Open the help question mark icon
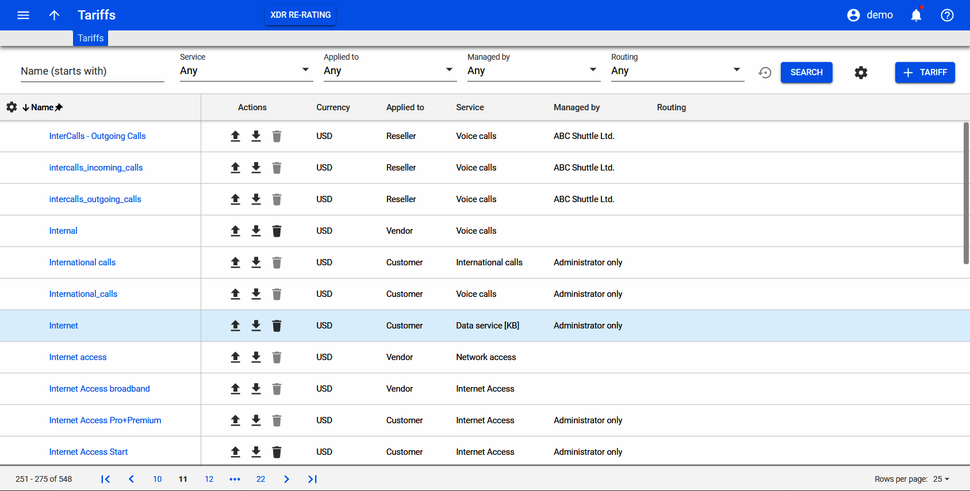The height and width of the screenshot is (491, 970). coord(947,16)
